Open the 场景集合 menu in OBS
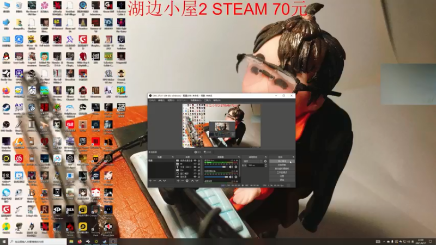The image size is (436, 245). tap(196, 100)
